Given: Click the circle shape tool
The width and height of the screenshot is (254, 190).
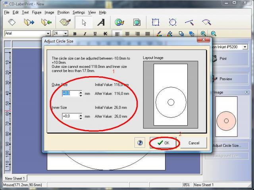Looking at the screenshot, I should [173, 22].
